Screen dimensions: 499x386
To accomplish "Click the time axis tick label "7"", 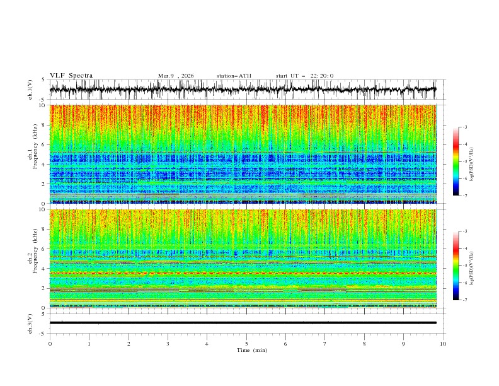I will pos(325,344).
